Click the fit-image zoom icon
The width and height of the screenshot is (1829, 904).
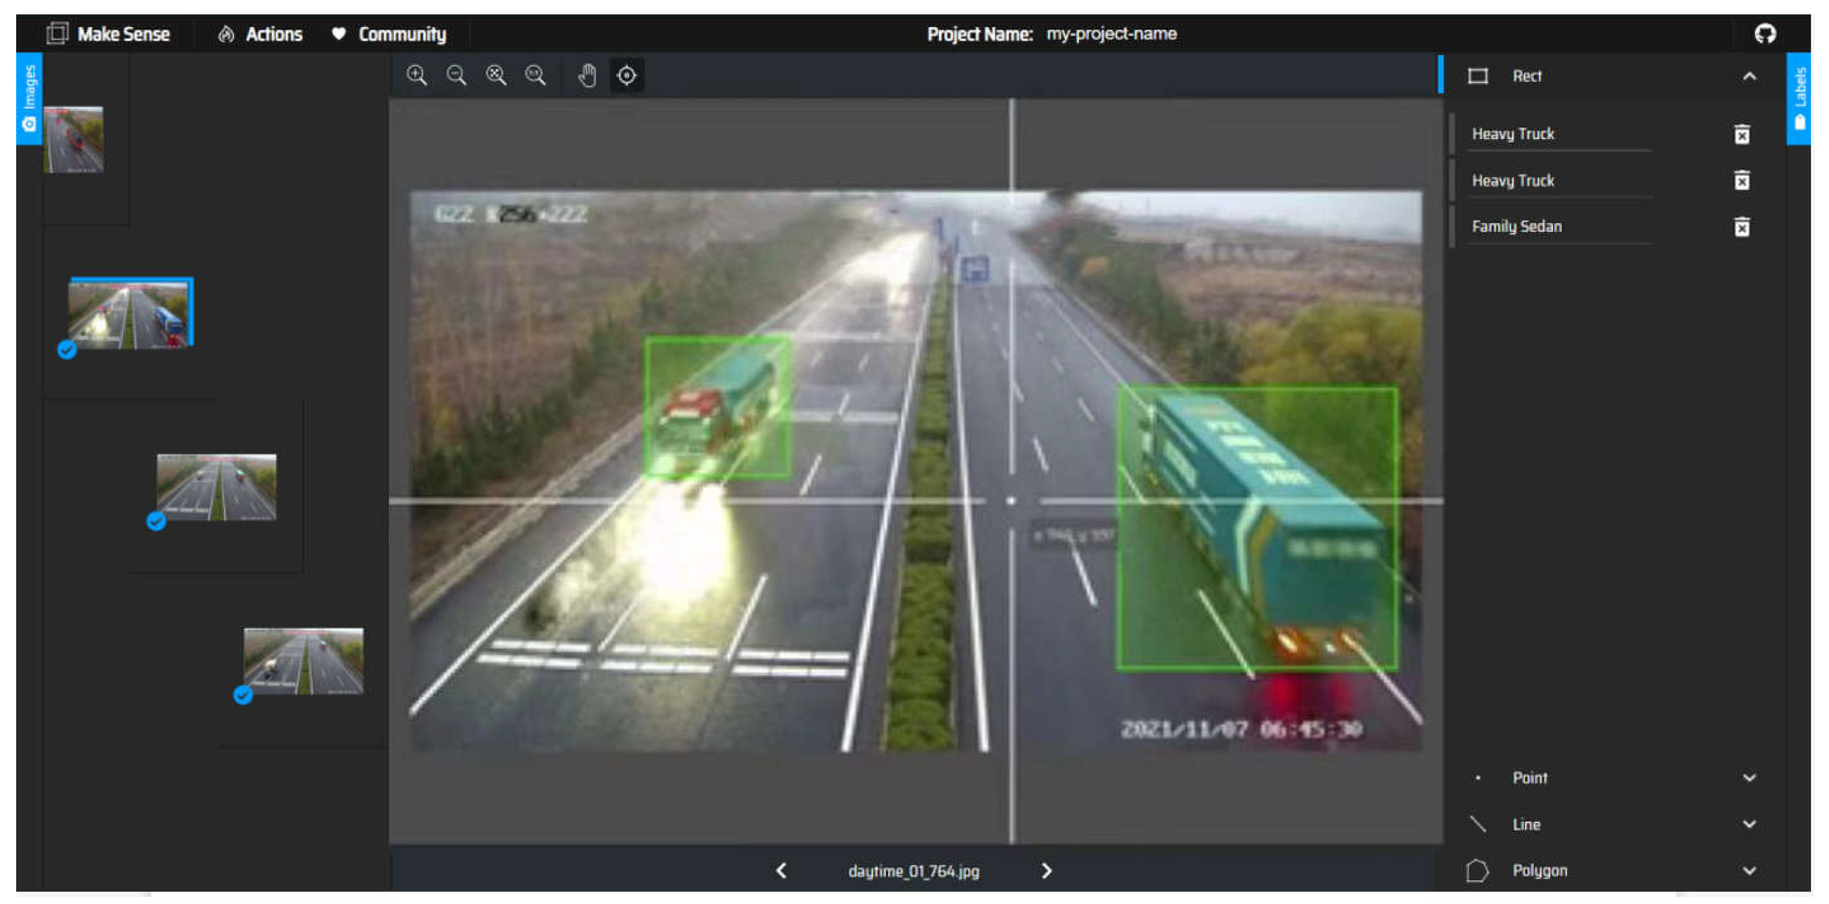point(496,75)
